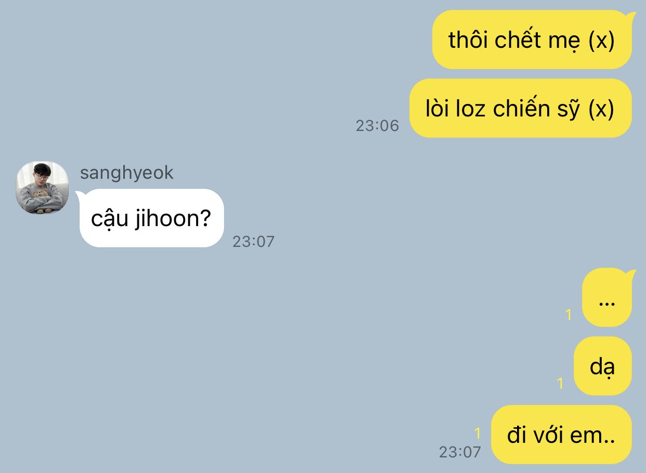
Task: Click the 23:06 timestamp
Action: tap(377, 125)
